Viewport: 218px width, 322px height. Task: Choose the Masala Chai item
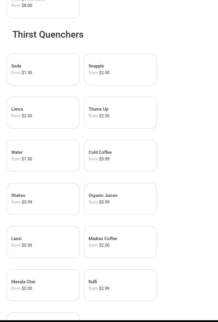click(x=43, y=285)
